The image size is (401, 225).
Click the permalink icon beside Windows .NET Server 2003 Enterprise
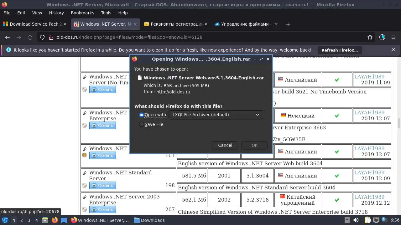click(84, 197)
